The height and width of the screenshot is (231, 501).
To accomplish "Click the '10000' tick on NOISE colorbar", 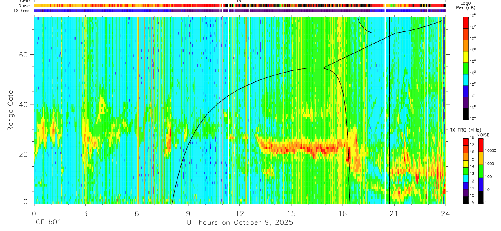I will [491, 151].
